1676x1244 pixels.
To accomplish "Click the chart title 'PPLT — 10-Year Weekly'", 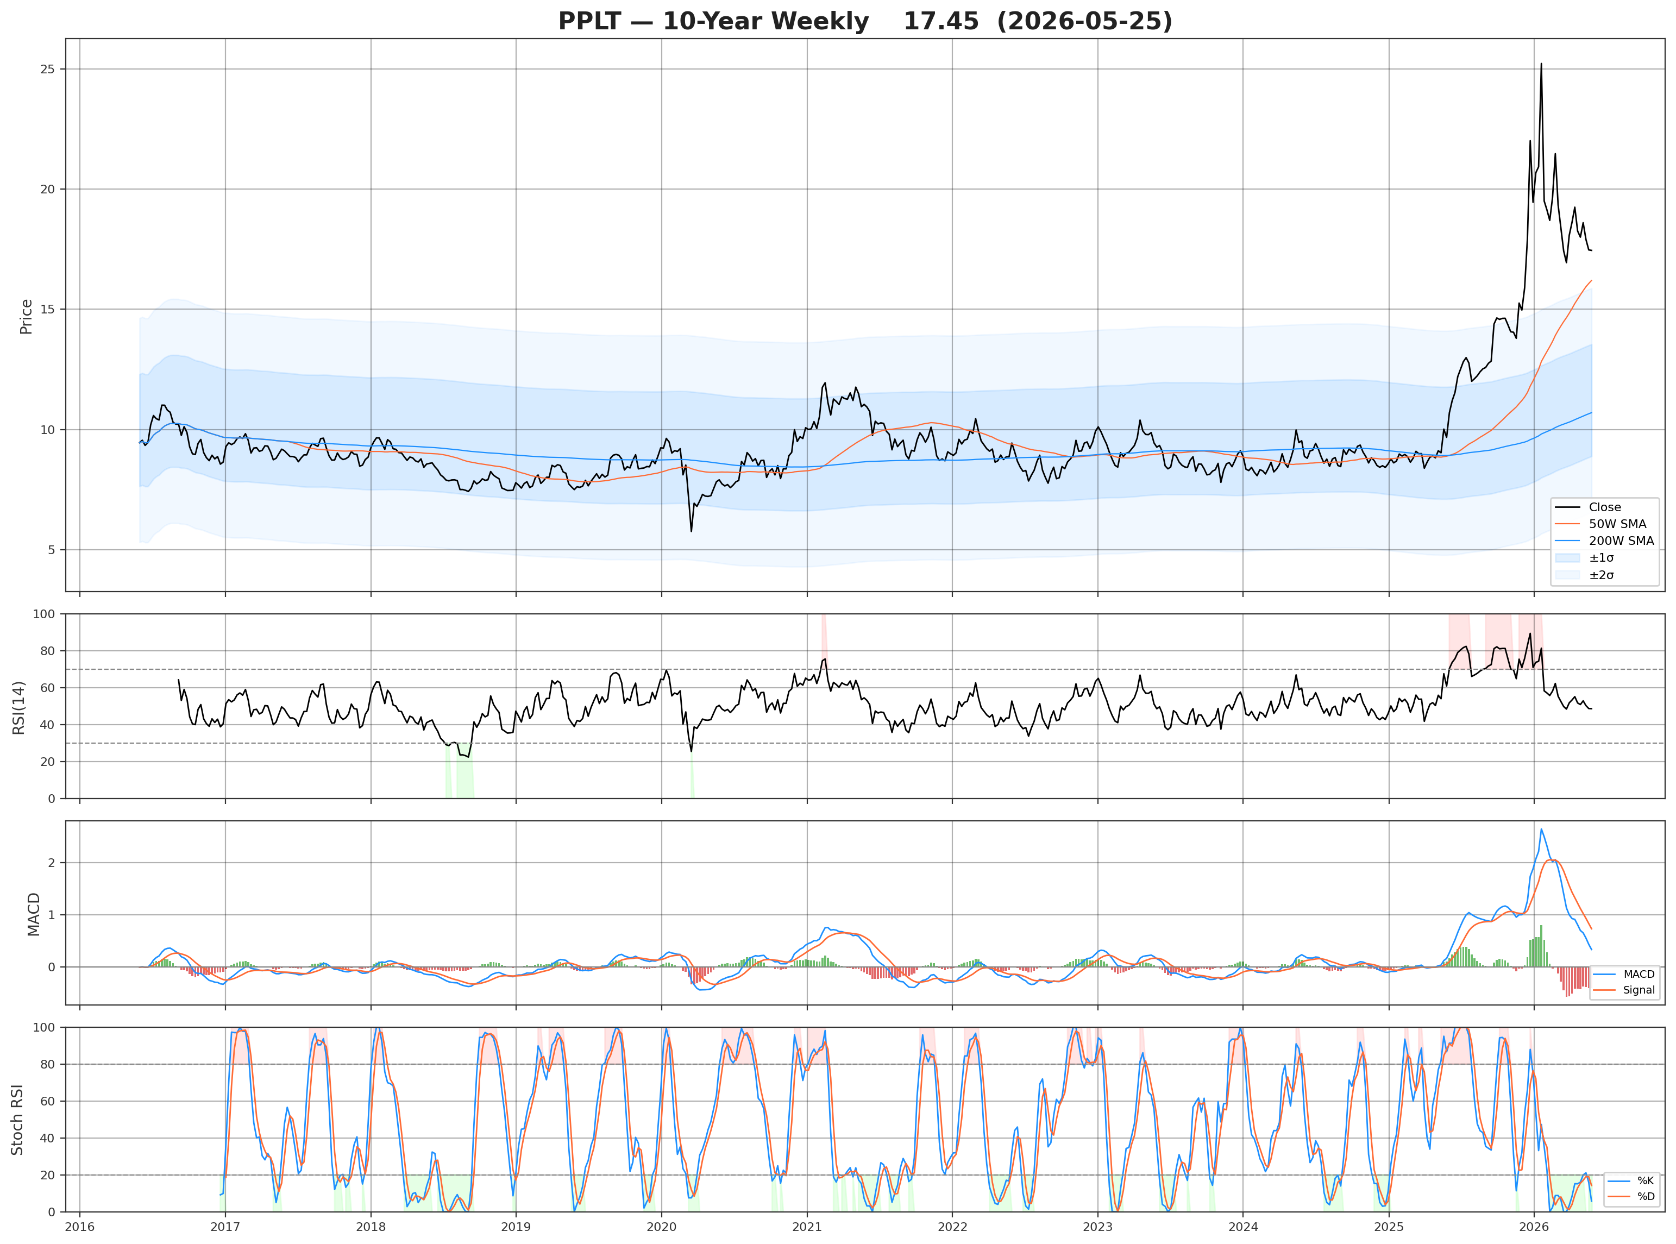I will click(713, 21).
